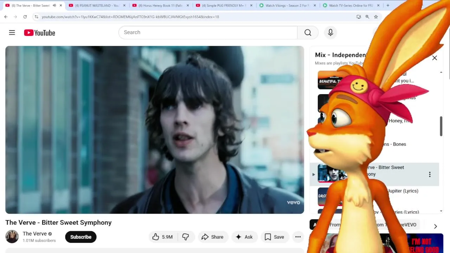Open The Verve channel avatar
The width and height of the screenshot is (450, 253).
coord(12,237)
